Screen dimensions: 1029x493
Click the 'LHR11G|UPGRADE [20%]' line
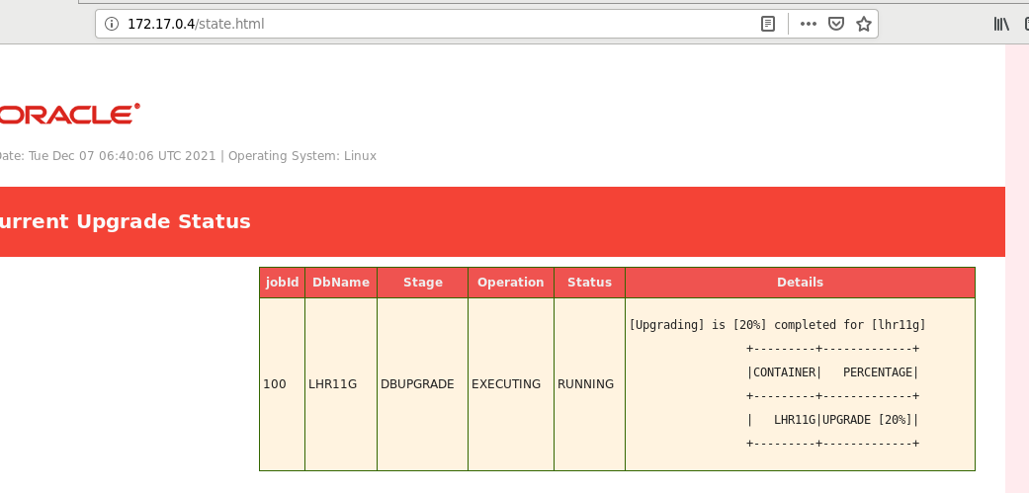[832, 420]
